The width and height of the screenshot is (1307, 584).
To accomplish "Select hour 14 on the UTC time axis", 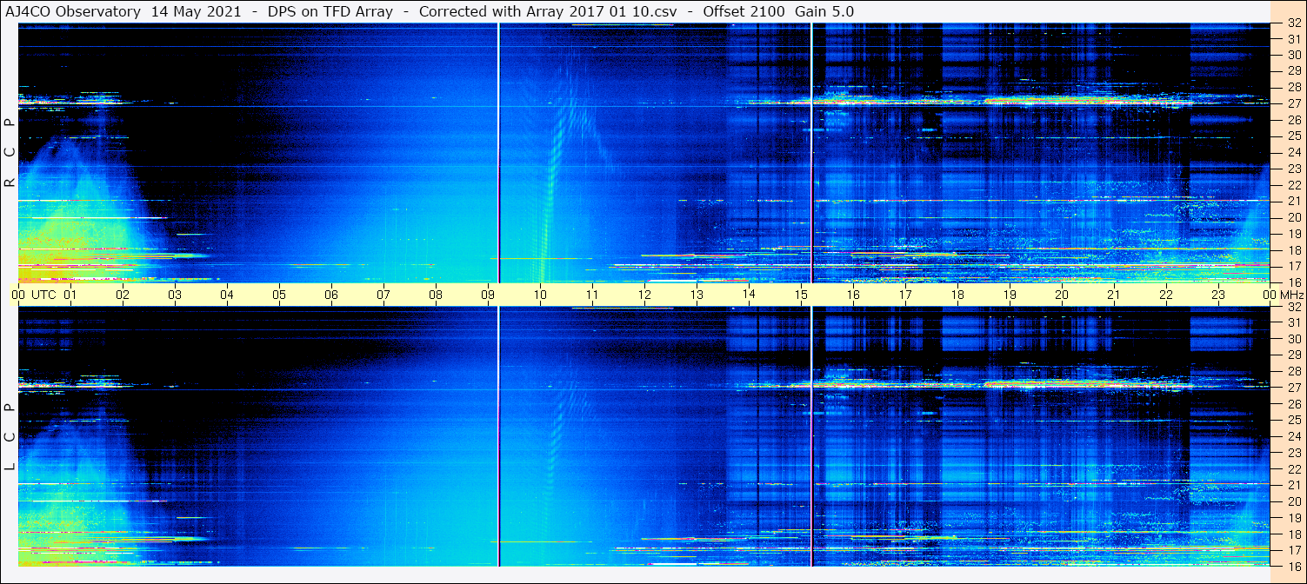I will 749,295.
